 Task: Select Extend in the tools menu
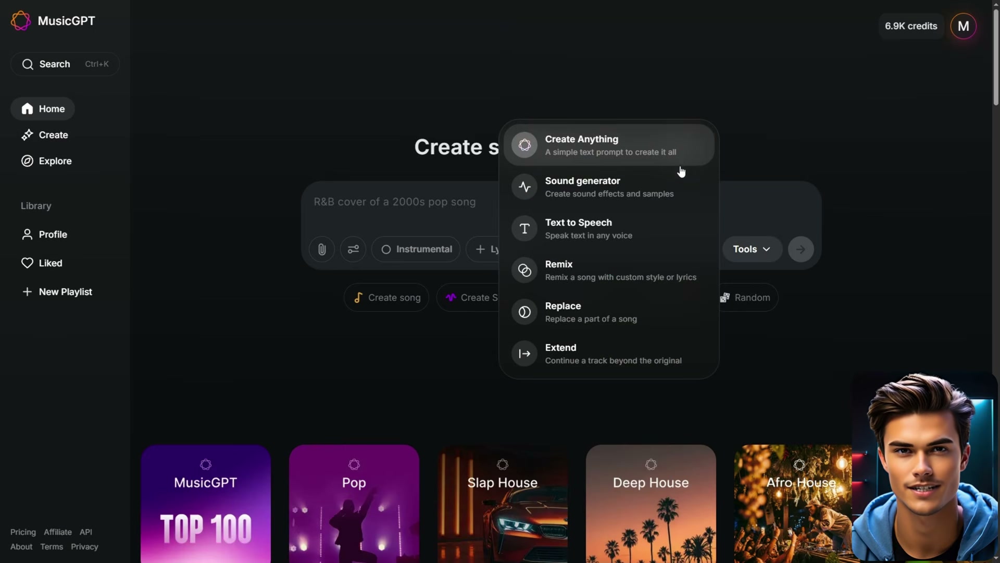pos(609,353)
